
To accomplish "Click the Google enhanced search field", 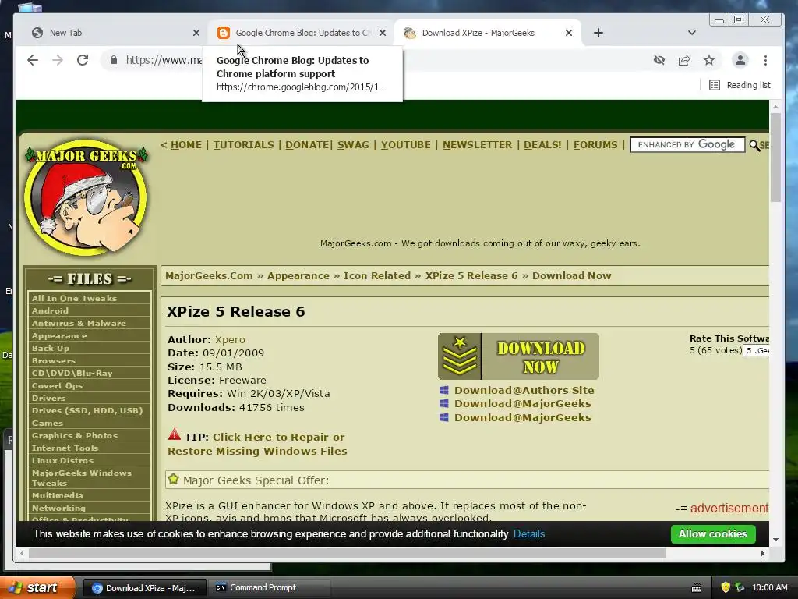I will coord(687,144).
